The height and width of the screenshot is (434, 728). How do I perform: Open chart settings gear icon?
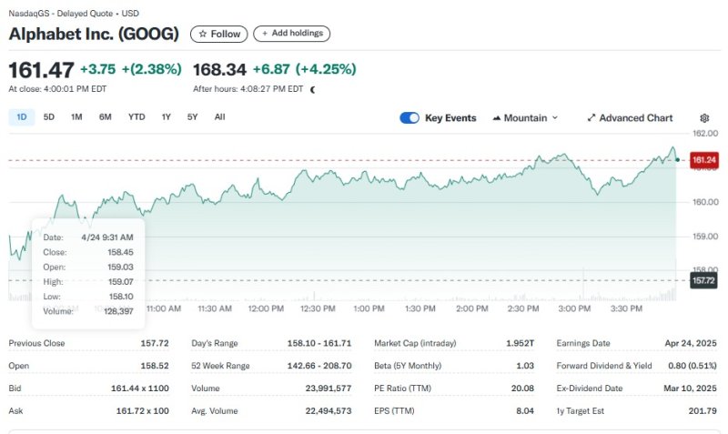pos(704,118)
